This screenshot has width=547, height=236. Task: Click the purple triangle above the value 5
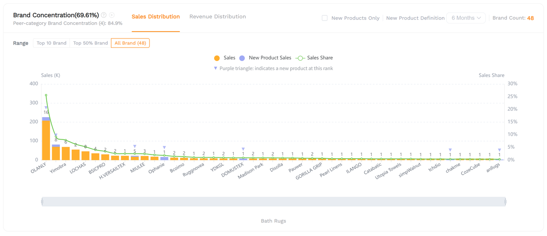[135, 146]
